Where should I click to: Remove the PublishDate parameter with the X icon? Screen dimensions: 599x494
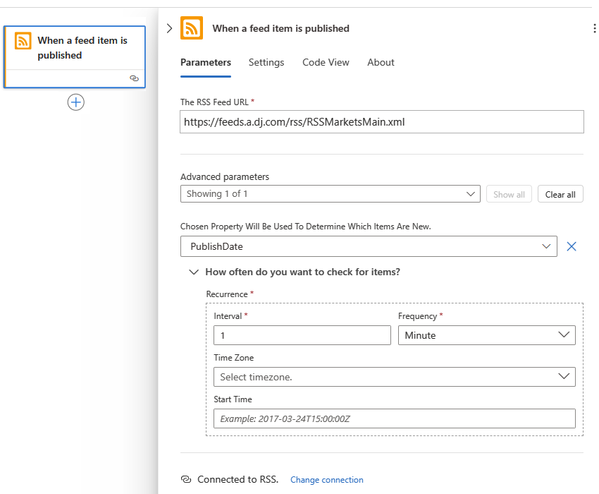(572, 246)
